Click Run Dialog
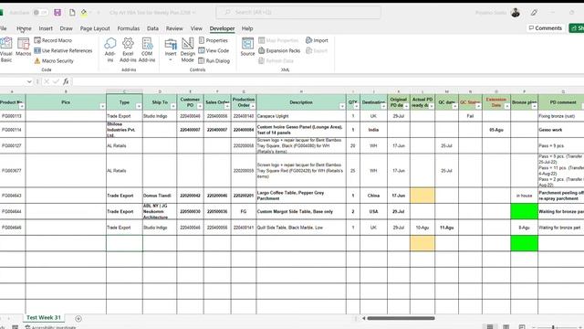 tap(214, 61)
